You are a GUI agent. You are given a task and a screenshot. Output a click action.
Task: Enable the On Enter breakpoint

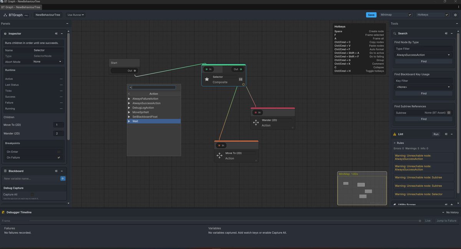(x=59, y=152)
